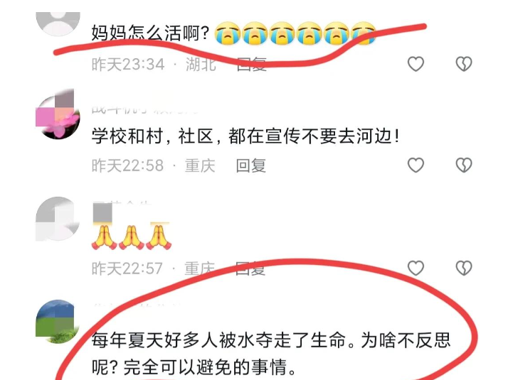Image resolution: width=513 pixels, height=380 pixels.
Task: Open the gray default avatar beside "妈妈怎么活啊"
Action: [x=58, y=23]
